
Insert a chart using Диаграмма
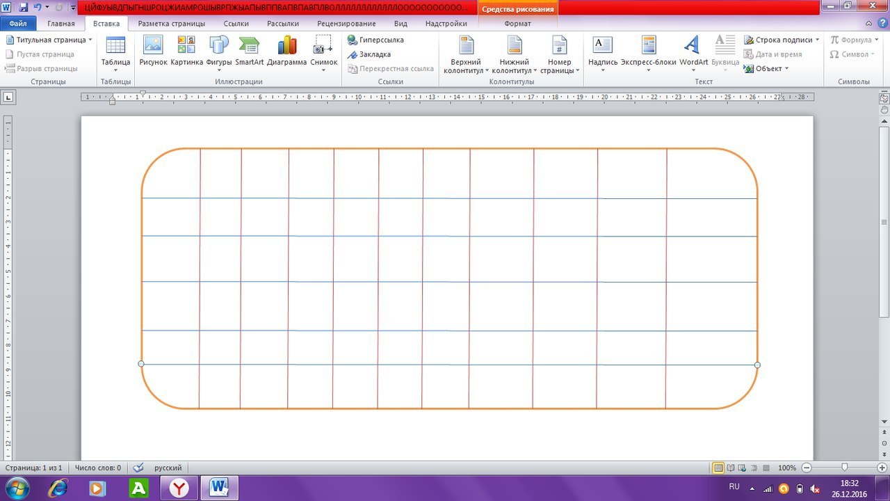(x=286, y=46)
